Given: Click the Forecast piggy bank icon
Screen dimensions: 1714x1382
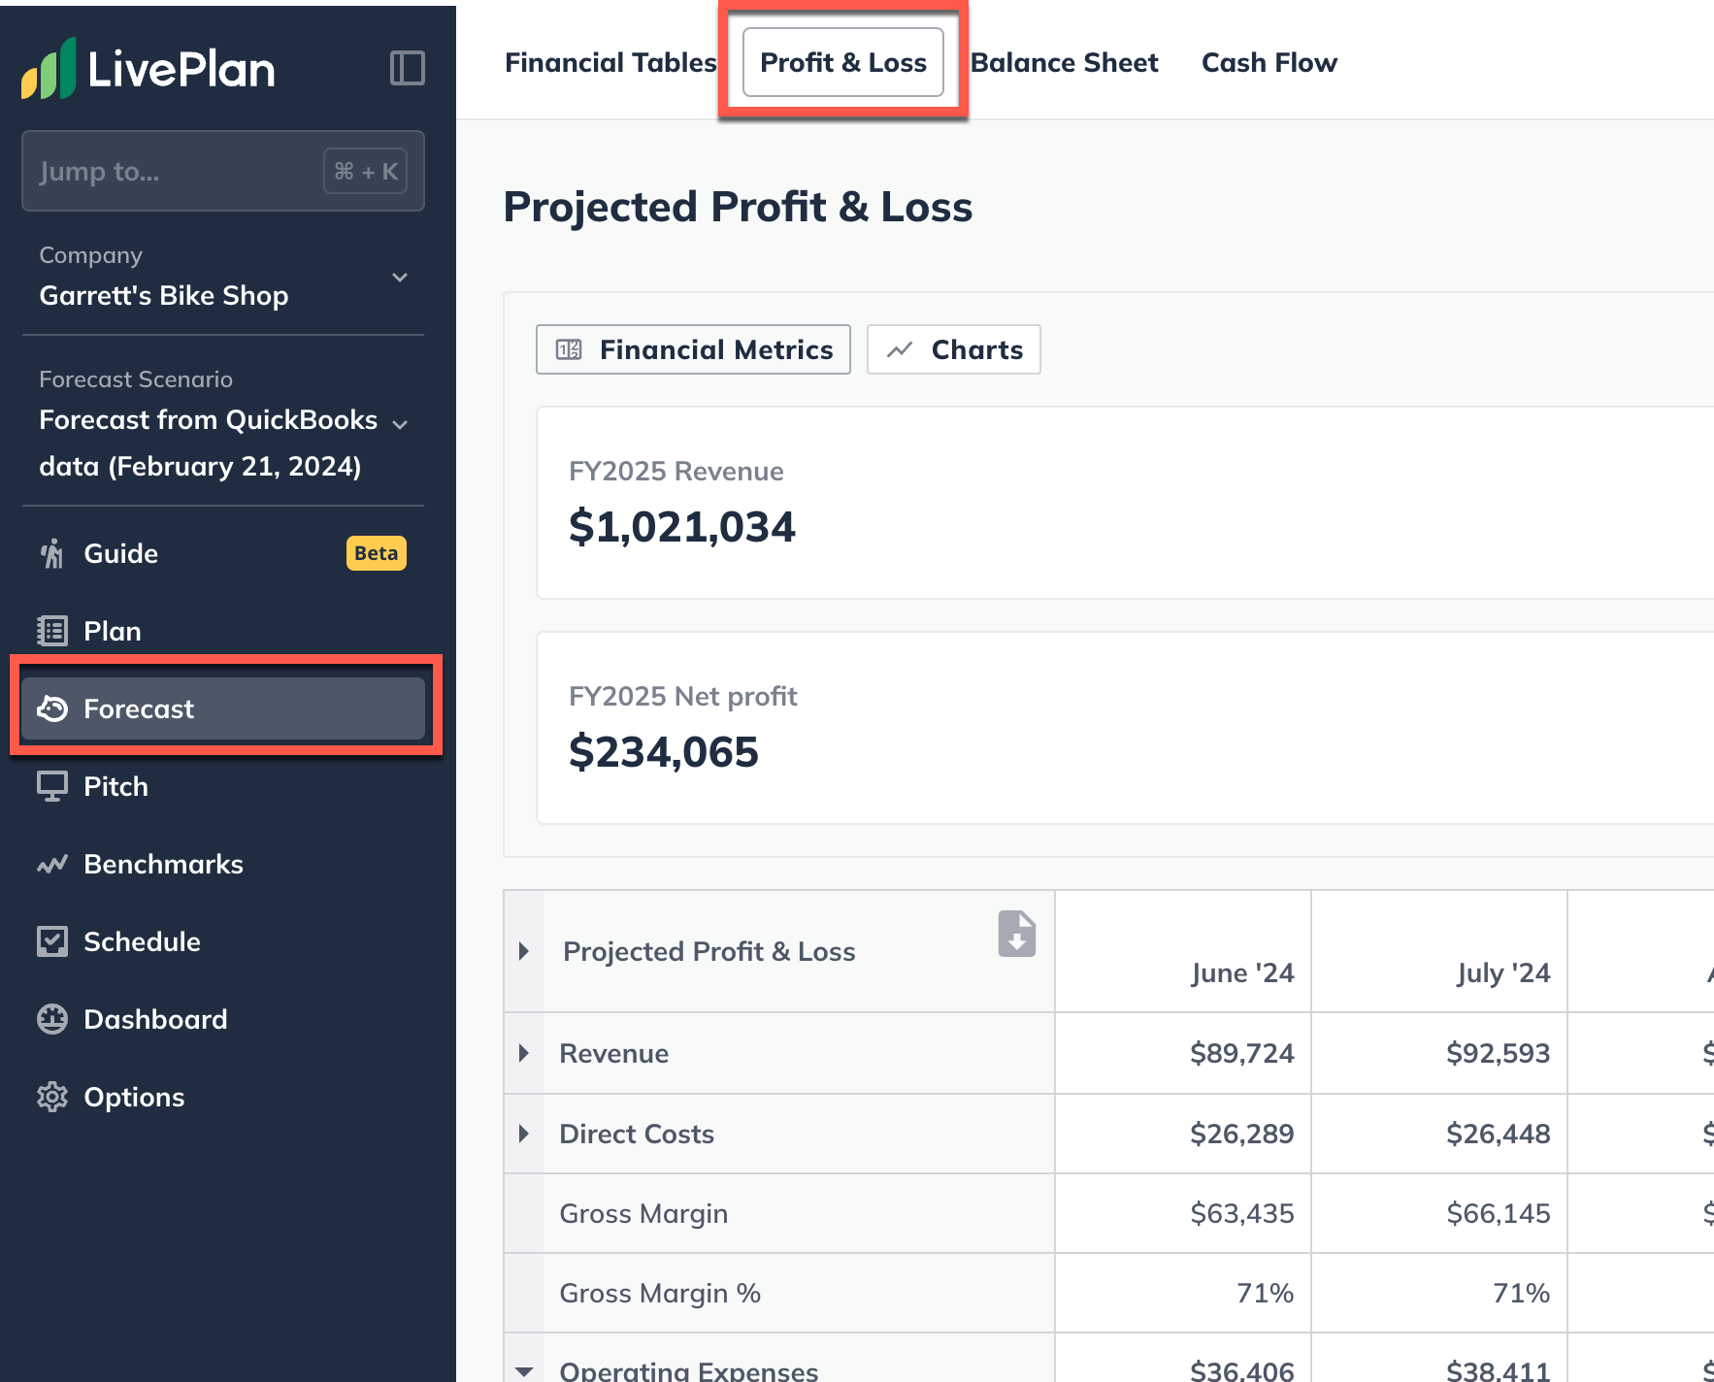Looking at the screenshot, I should coord(52,708).
